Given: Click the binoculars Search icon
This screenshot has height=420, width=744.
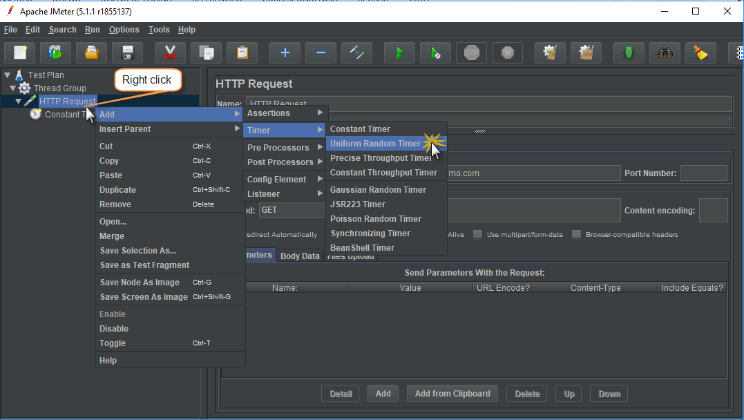Looking at the screenshot, I should click(665, 53).
